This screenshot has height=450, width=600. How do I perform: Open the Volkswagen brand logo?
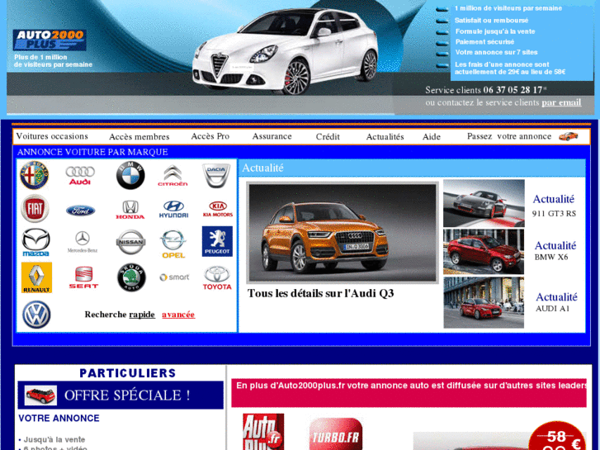pyautogui.click(x=36, y=315)
